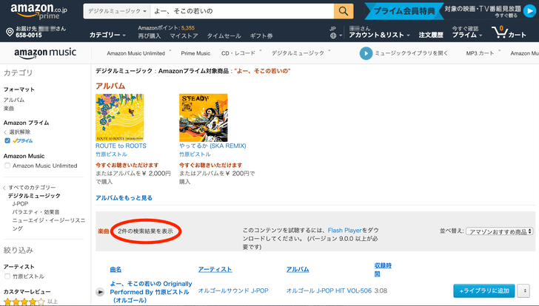The width and height of the screenshot is (539, 306).
Task: Go to 再び購入 in the header
Action: point(150,35)
